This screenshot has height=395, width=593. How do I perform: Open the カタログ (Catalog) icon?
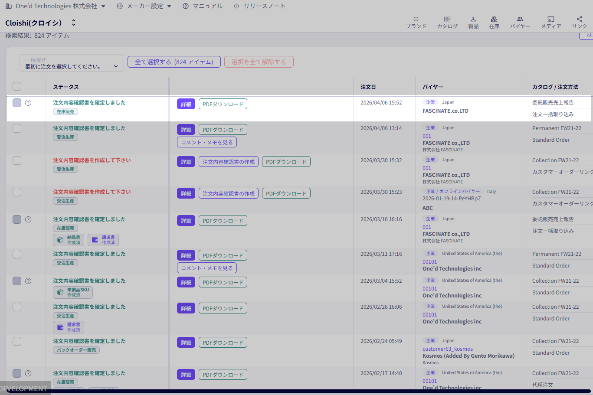(x=447, y=23)
